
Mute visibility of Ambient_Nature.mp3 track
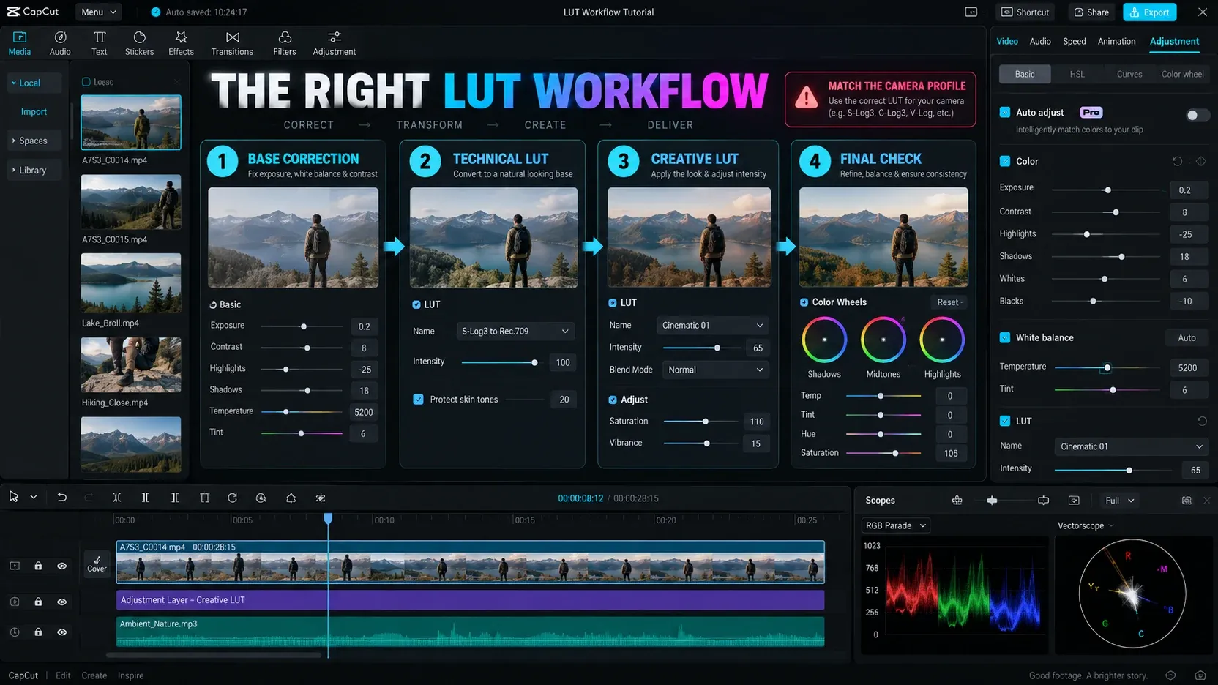pyautogui.click(x=62, y=632)
